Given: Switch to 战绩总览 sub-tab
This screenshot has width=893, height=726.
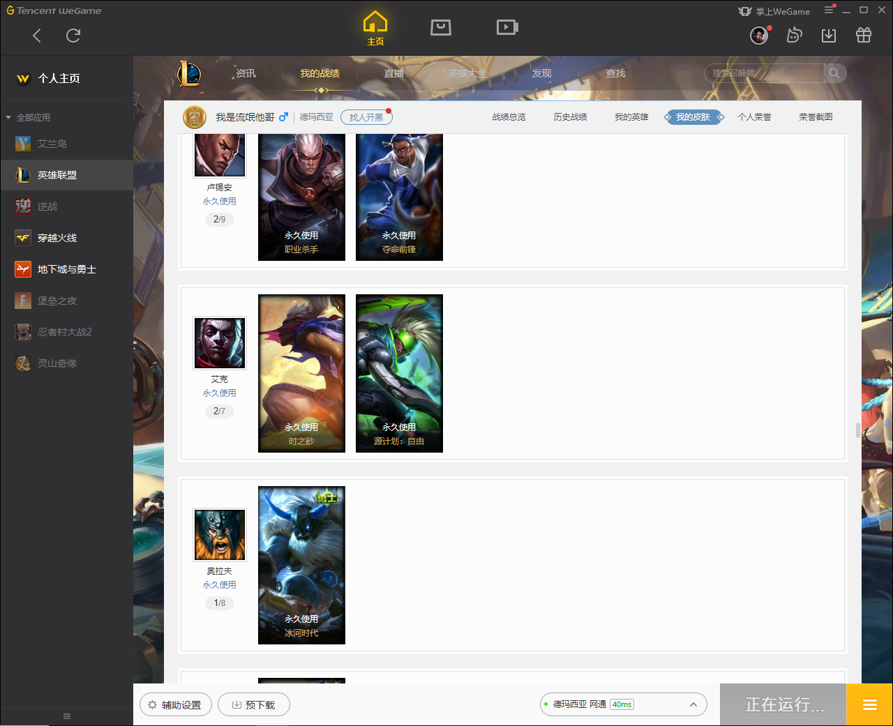Looking at the screenshot, I should (509, 117).
